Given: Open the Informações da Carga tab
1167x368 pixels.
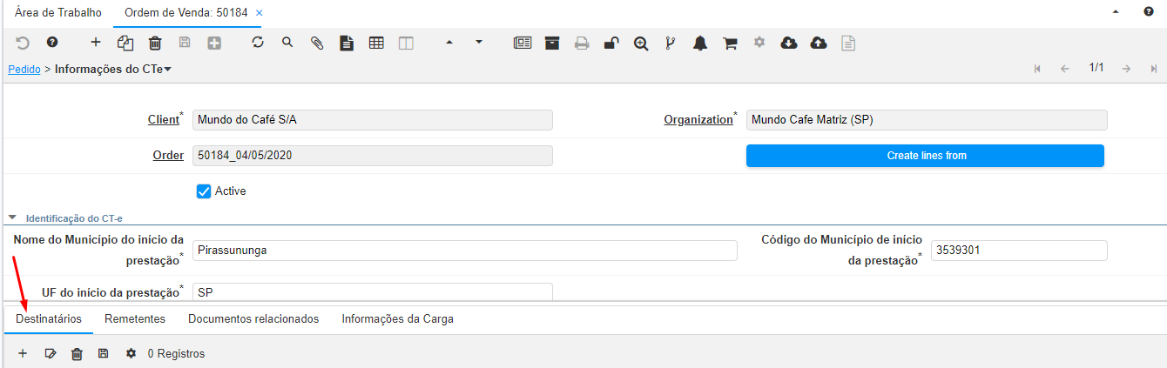Looking at the screenshot, I should tap(397, 319).
